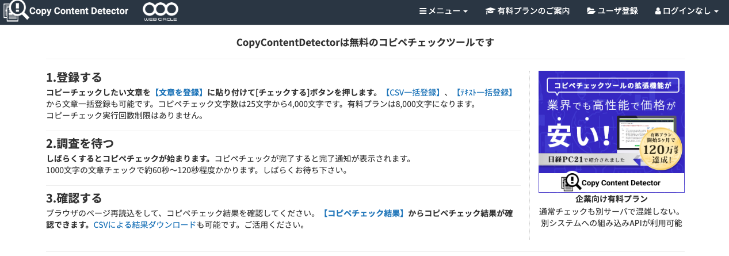Image resolution: width=729 pixels, height=256 pixels.
Task: Click the magnifier logo inside the ad banner
Action: tap(572, 182)
